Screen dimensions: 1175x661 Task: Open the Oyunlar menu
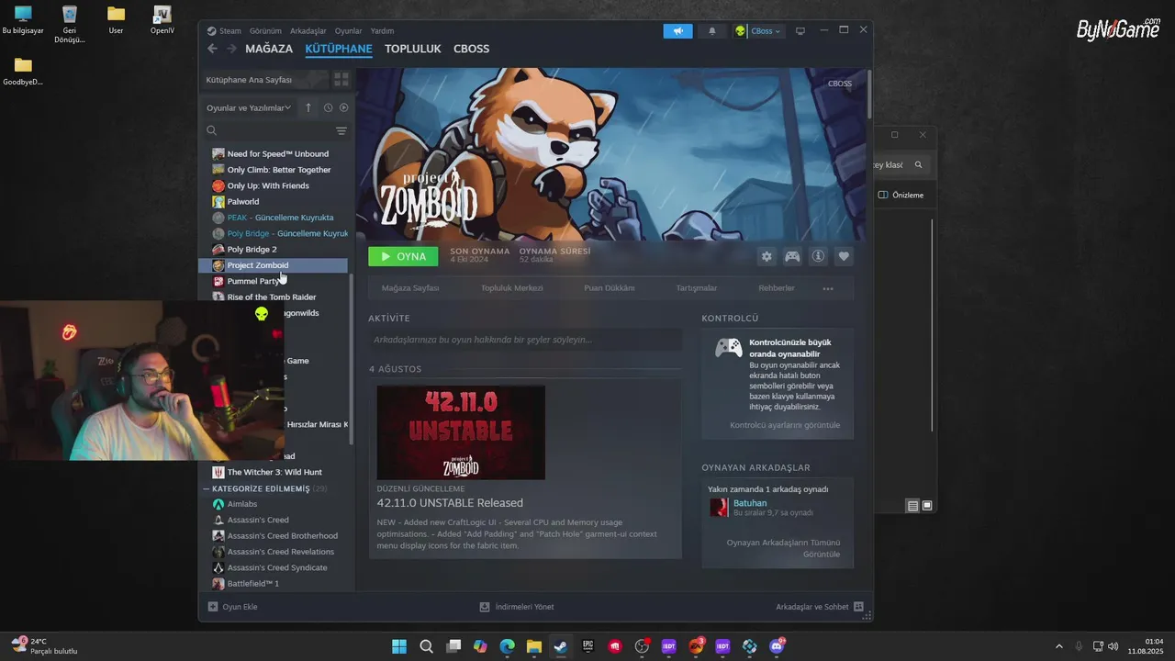348,31
